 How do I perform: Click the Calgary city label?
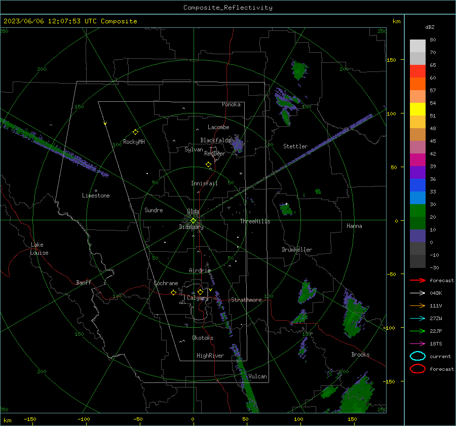tap(198, 298)
